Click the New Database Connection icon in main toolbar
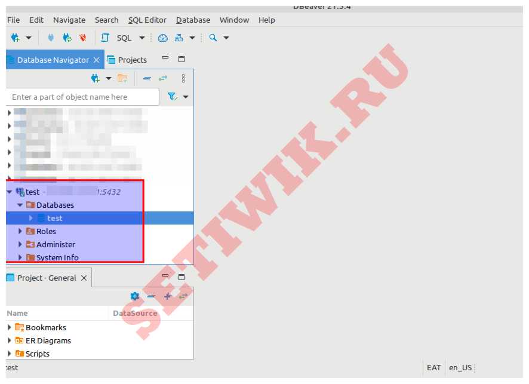The image size is (529, 384). [16, 38]
